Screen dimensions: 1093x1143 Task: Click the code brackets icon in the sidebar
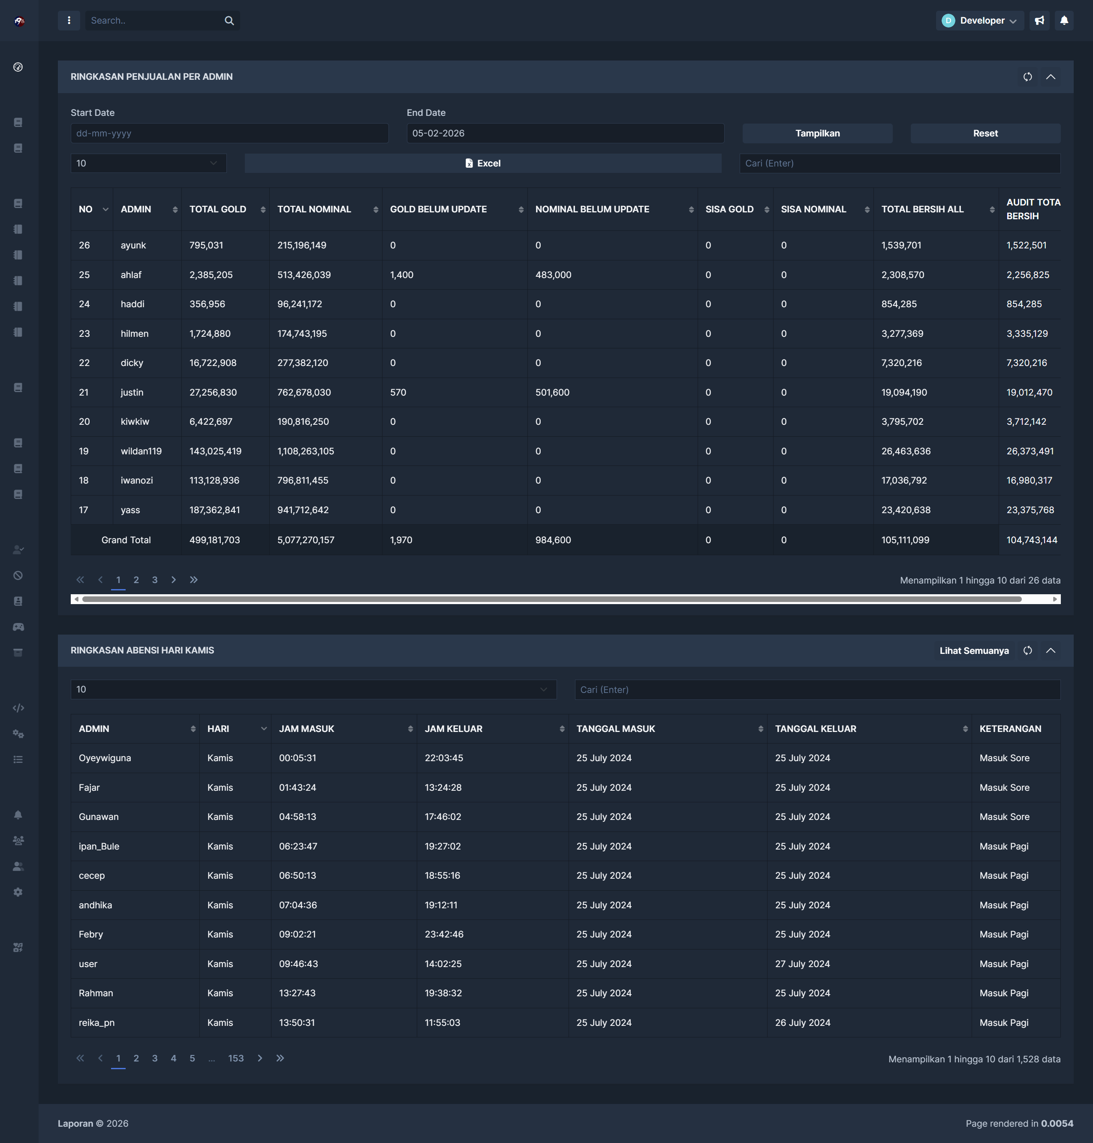pos(18,708)
